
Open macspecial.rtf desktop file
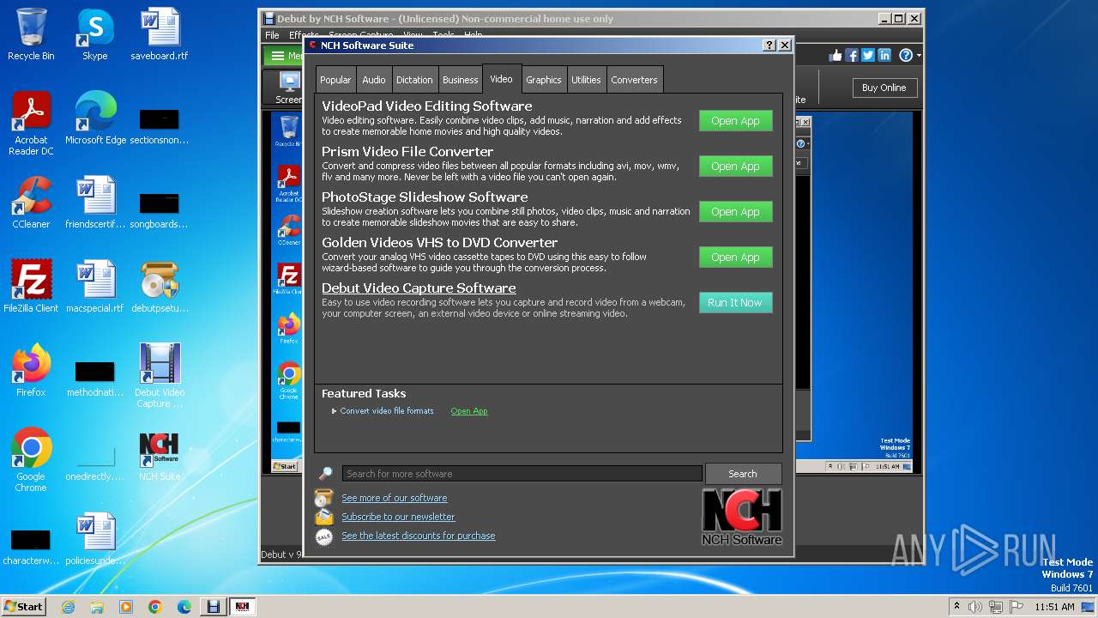pos(95,286)
